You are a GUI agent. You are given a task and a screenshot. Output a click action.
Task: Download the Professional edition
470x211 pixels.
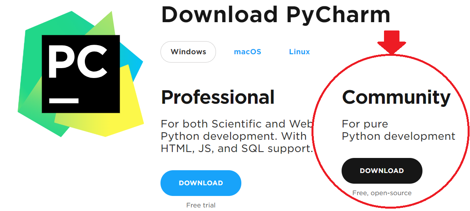click(201, 183)
